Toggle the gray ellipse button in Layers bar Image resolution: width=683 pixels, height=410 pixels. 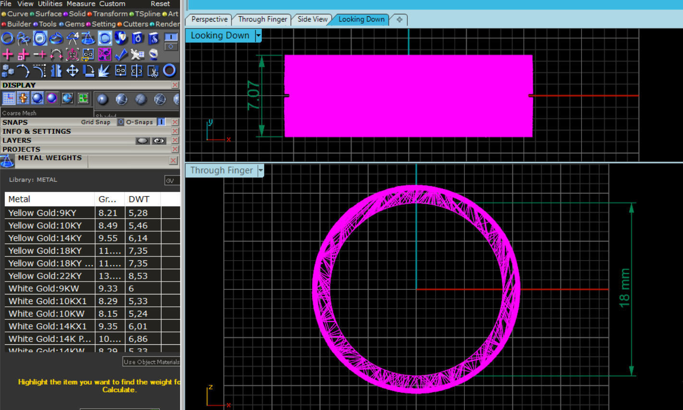point(143,141)
